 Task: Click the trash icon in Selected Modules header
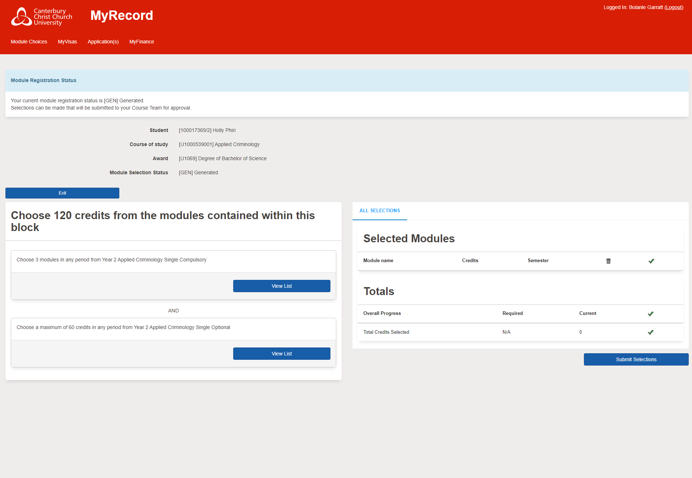coord(608,261)
